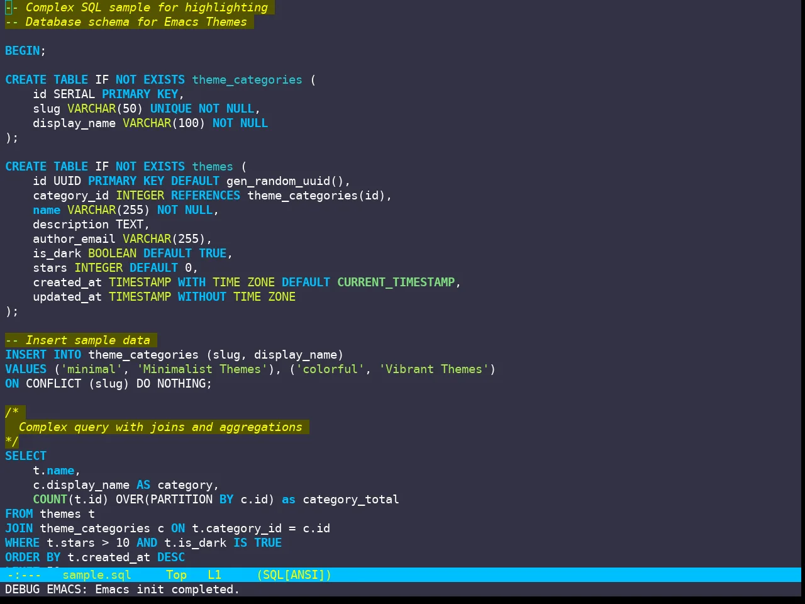Click the CONFLICT word in ON CONFLICT line

[x=53, y=384]
